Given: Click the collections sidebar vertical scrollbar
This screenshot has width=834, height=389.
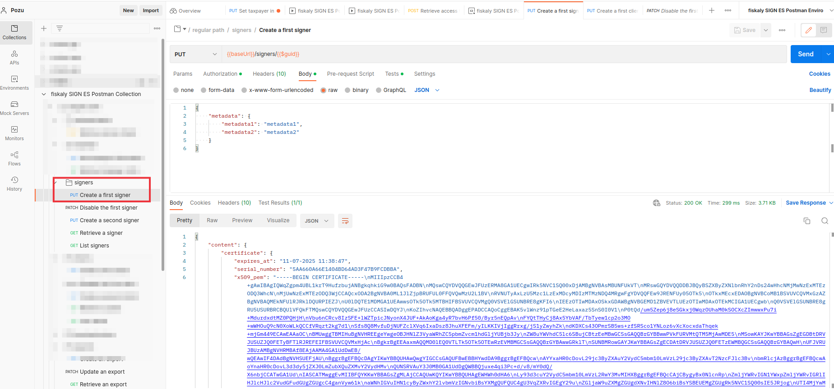Looking at the screenshot, I should tap(163, 154).
